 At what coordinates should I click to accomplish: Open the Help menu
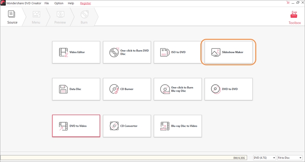71,3
